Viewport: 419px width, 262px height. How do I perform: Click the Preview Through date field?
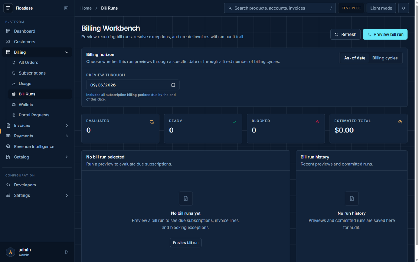pyautogui.click(x=133, y=85)
